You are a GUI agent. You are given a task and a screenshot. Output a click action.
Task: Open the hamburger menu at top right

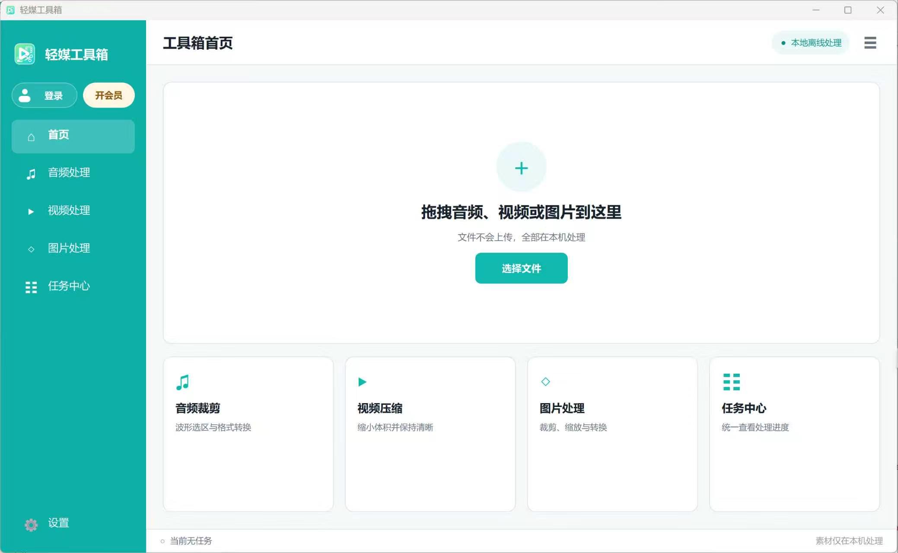pos(870,43)
